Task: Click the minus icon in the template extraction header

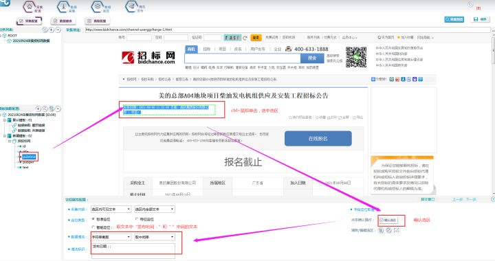Action: click(x=58, y=109)
